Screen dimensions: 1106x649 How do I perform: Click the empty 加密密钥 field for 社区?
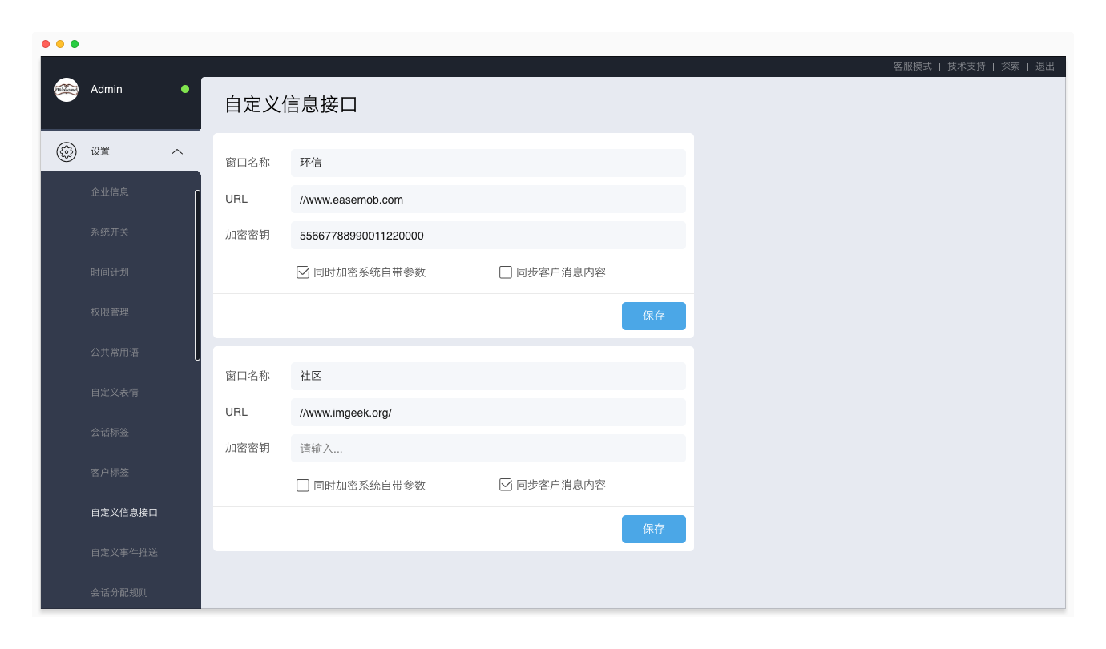(x=488, y=449)
